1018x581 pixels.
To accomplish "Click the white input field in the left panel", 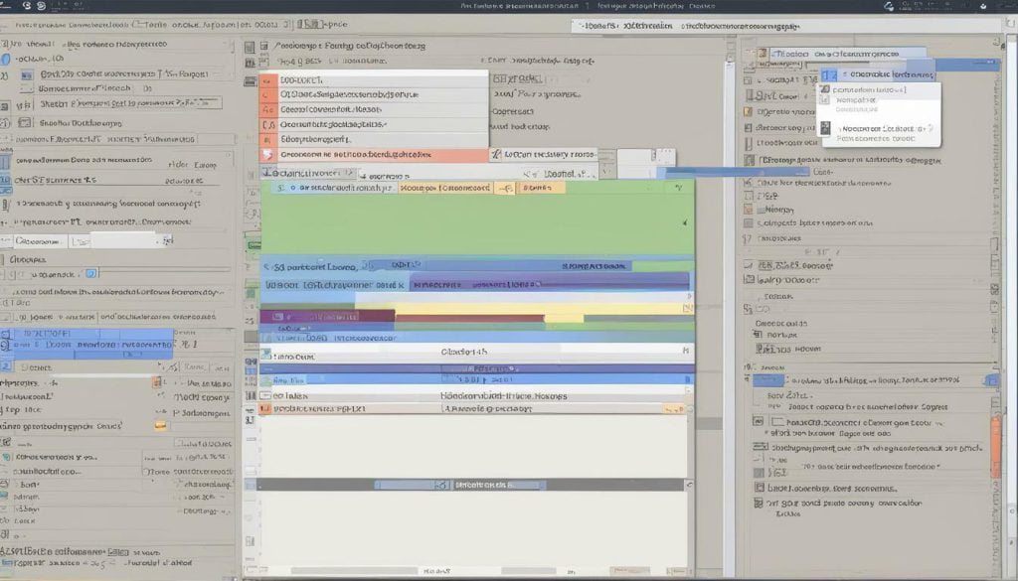I will pos(122,241).
